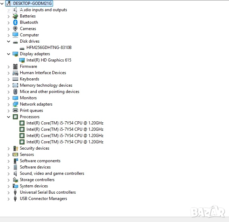Collapse the Disk drives category

coord(9,41)
